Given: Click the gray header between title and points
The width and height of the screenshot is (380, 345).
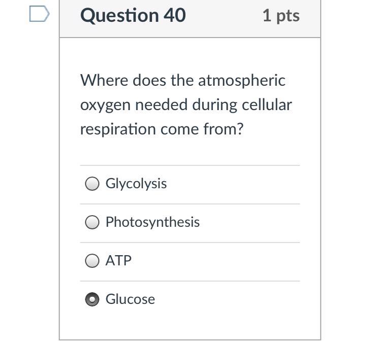Looking at the screenshot, I should pyautogui.click(x=224, y=16).
